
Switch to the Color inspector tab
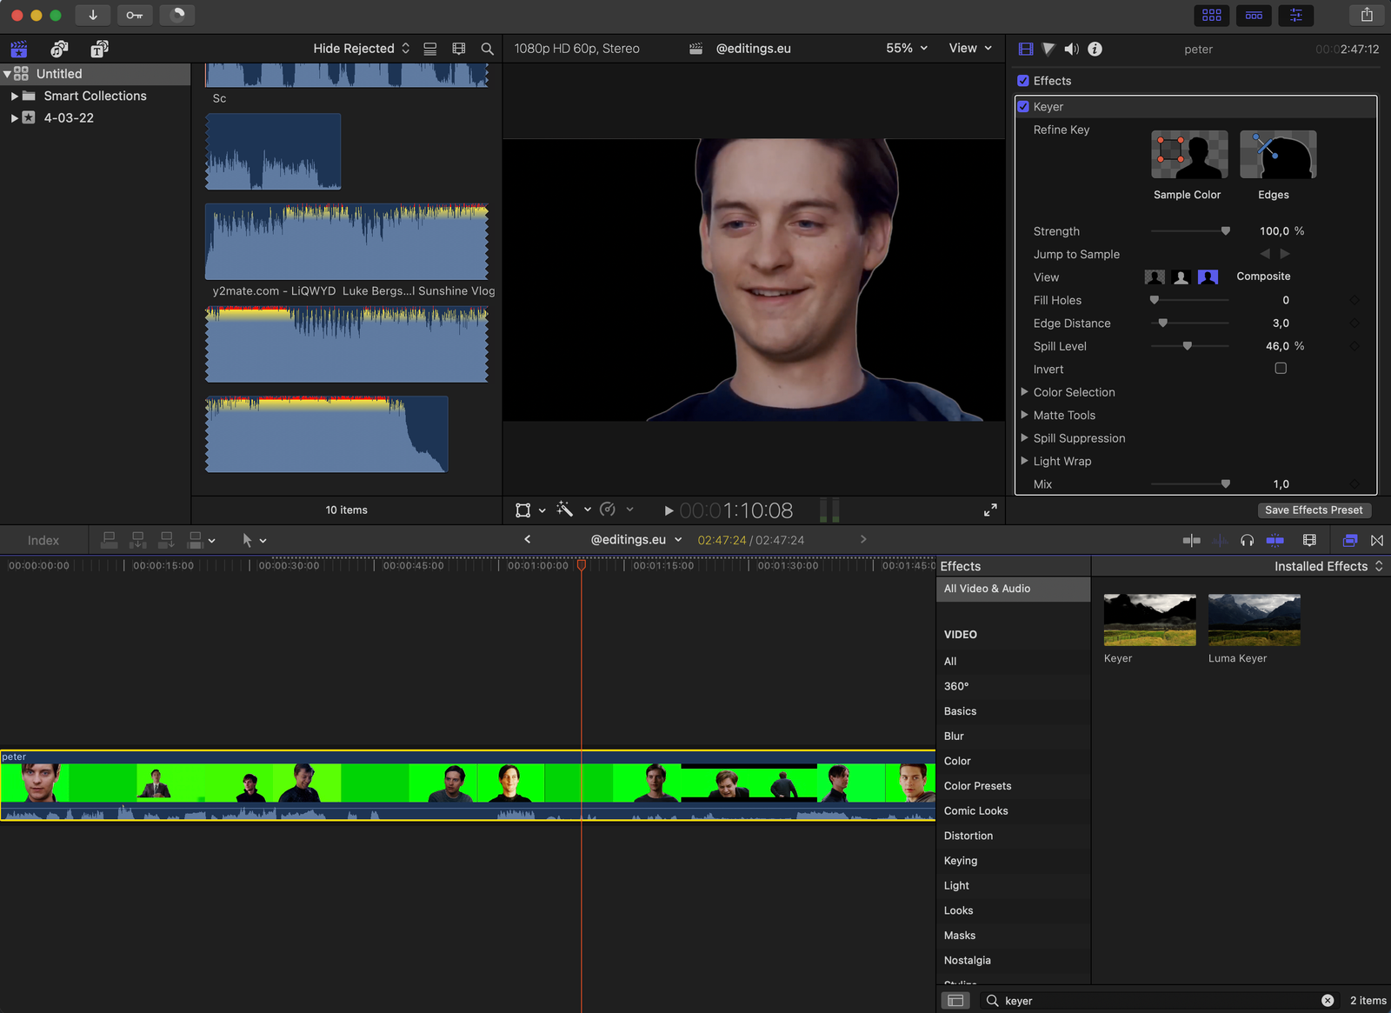(x=1048, y=50)
